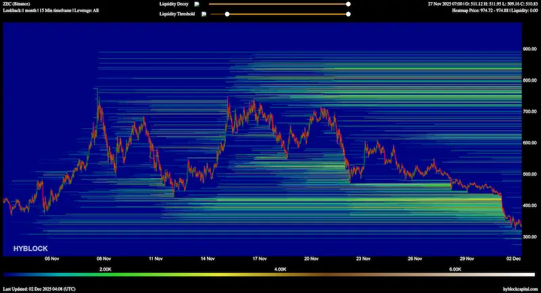Click the 300.00 price axis label
The height and width of the screenshot is (293, 541).
tap(528, 237)
